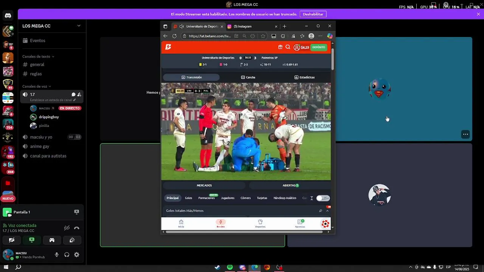Toggle noise suppression icon
The width and height of the screenshot is (484, 272).
pyautogui.click(x=67, y=228)
